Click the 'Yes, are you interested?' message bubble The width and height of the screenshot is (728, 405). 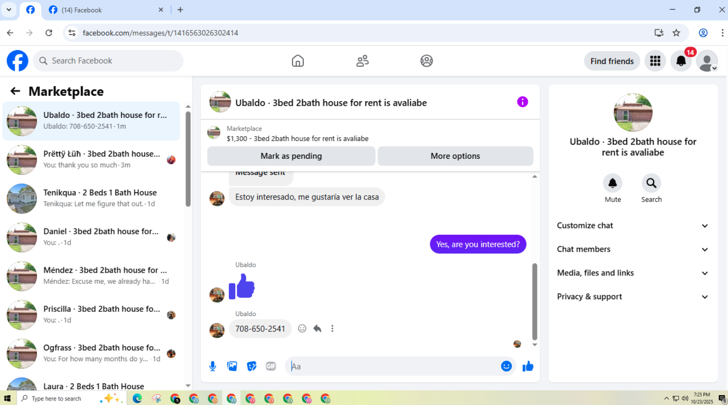tap(478, 244)
